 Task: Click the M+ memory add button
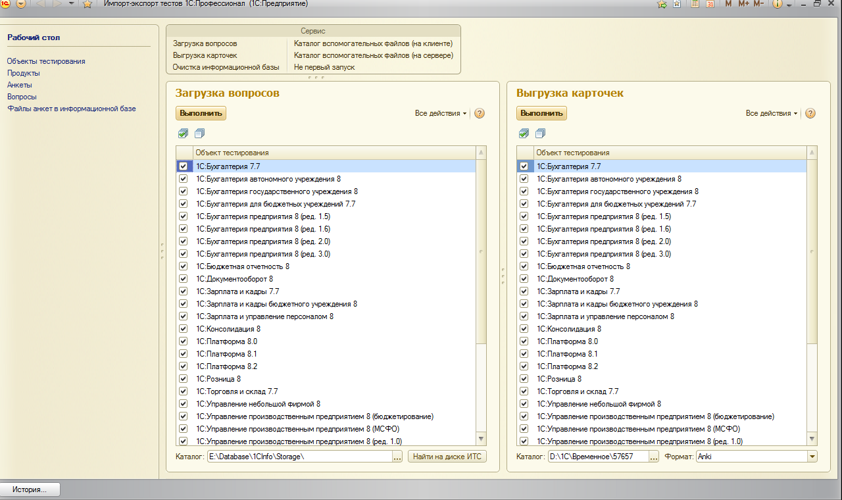click(743, 4)
